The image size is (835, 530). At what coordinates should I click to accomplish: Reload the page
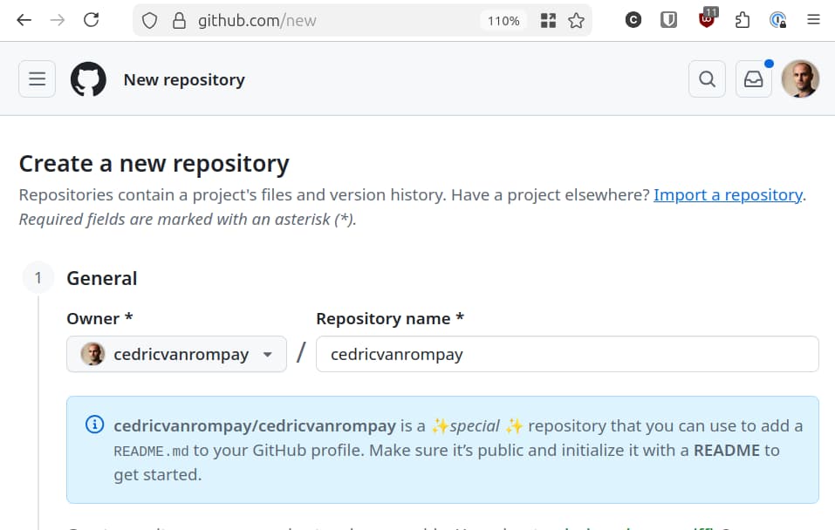(92, 19)
